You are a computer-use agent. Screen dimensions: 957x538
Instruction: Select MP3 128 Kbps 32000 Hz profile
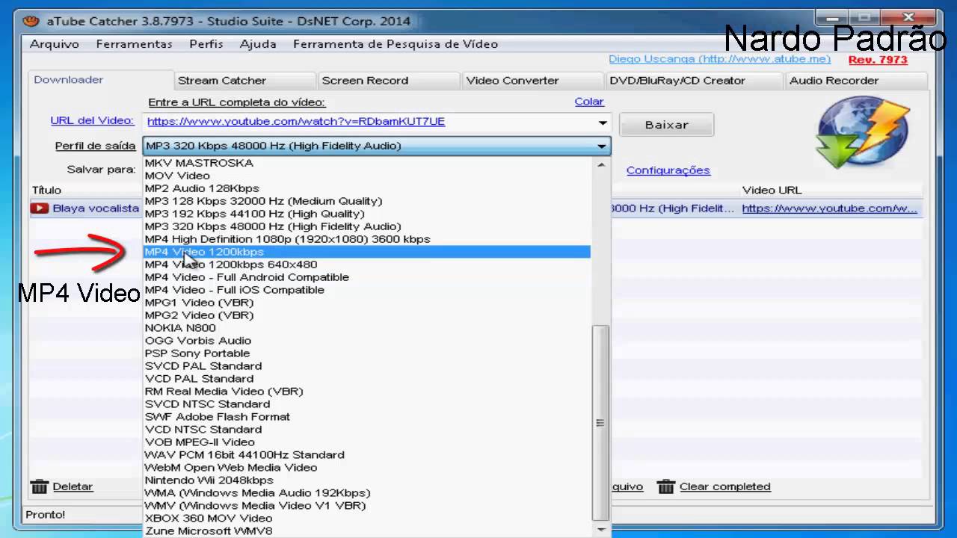click(x=367, y=201)
